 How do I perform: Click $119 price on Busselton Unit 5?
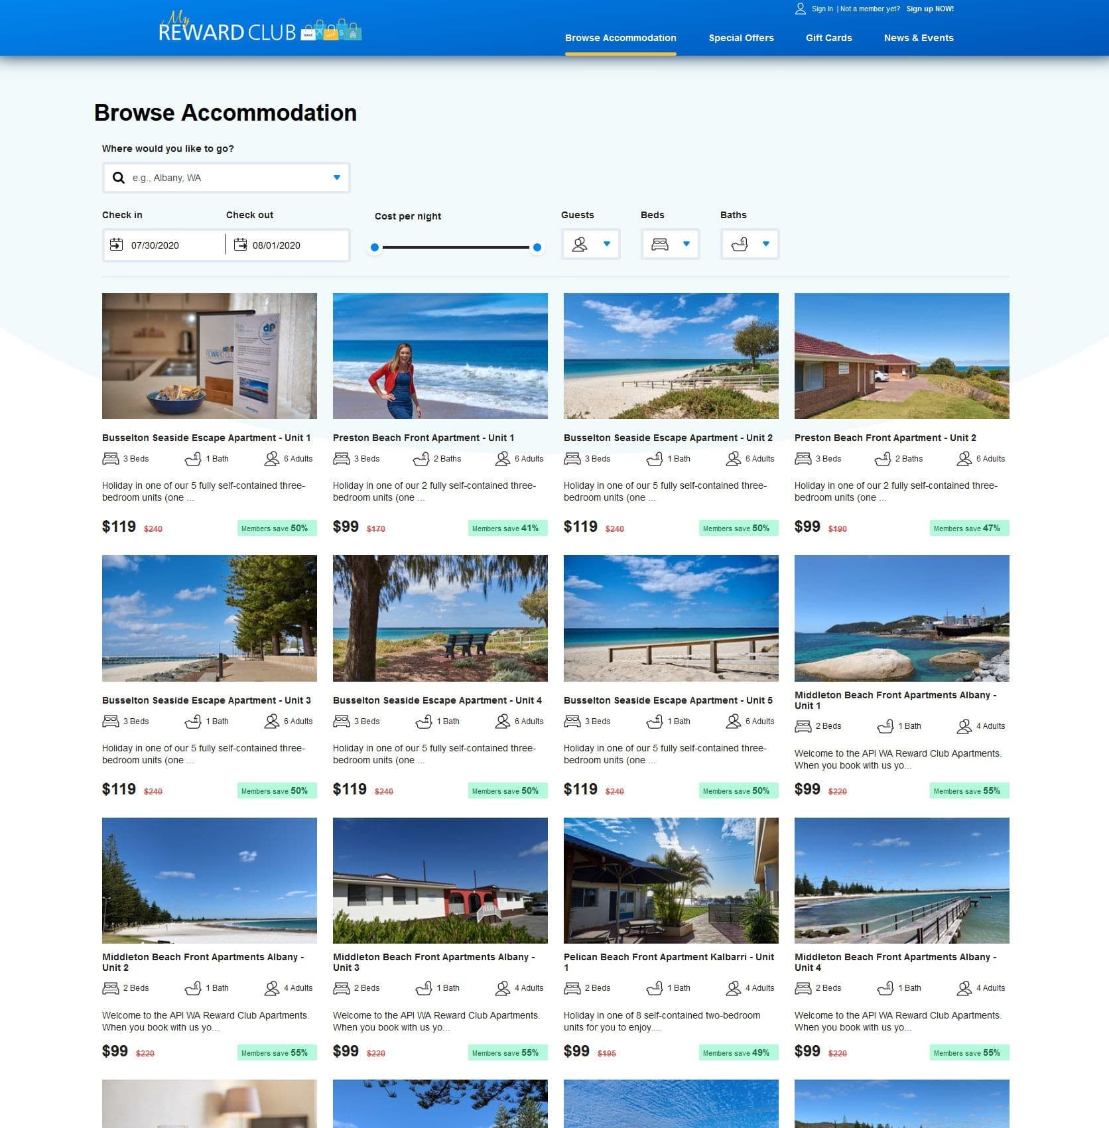[x=580, y=789]
